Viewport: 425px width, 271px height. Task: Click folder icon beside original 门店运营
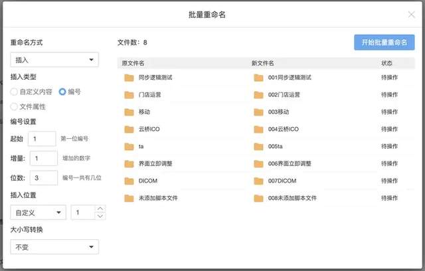pos(129,95)
